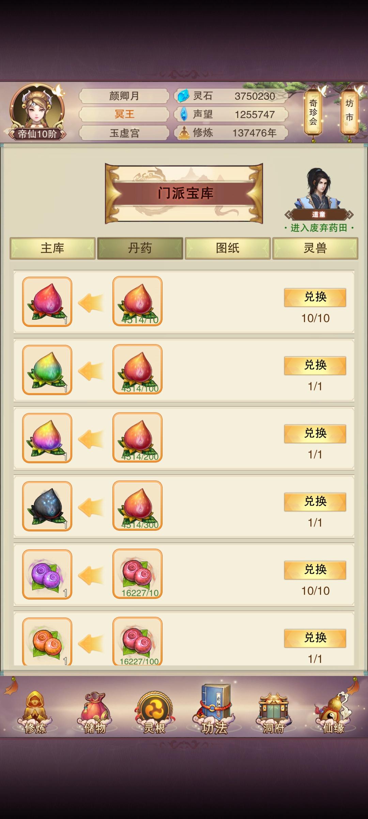Switch to the 主库 tab
This screenshot has height=819, width=368.
52,248
